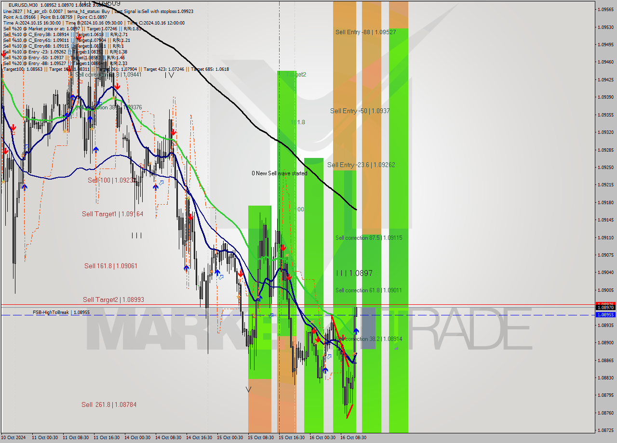Click the current price tag 1.08970

click(x=605, y=307)
